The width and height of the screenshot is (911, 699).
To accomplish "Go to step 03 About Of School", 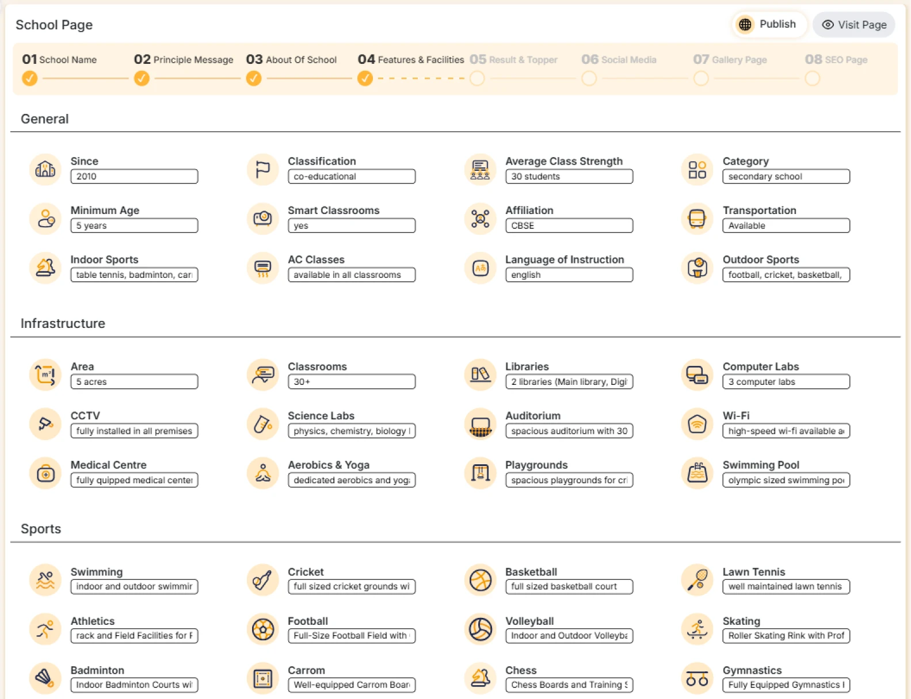I will [291, 60].
